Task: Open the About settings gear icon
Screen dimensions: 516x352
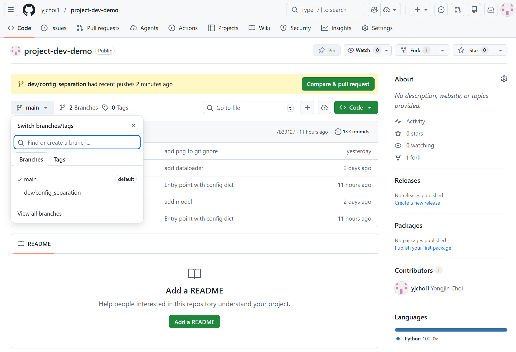Action: 504,79
